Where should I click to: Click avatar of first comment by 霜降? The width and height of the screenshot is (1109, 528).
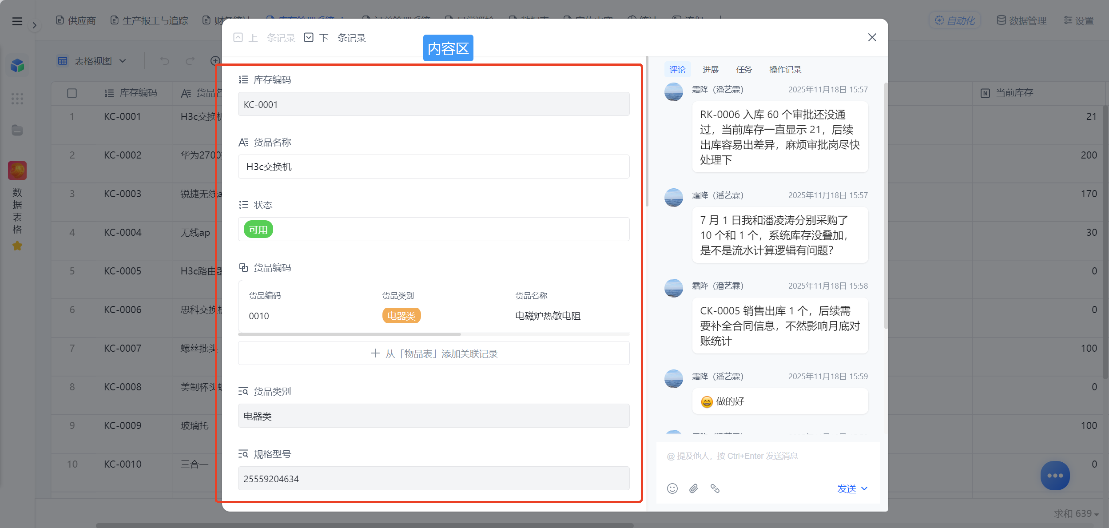tap(673, 92)
